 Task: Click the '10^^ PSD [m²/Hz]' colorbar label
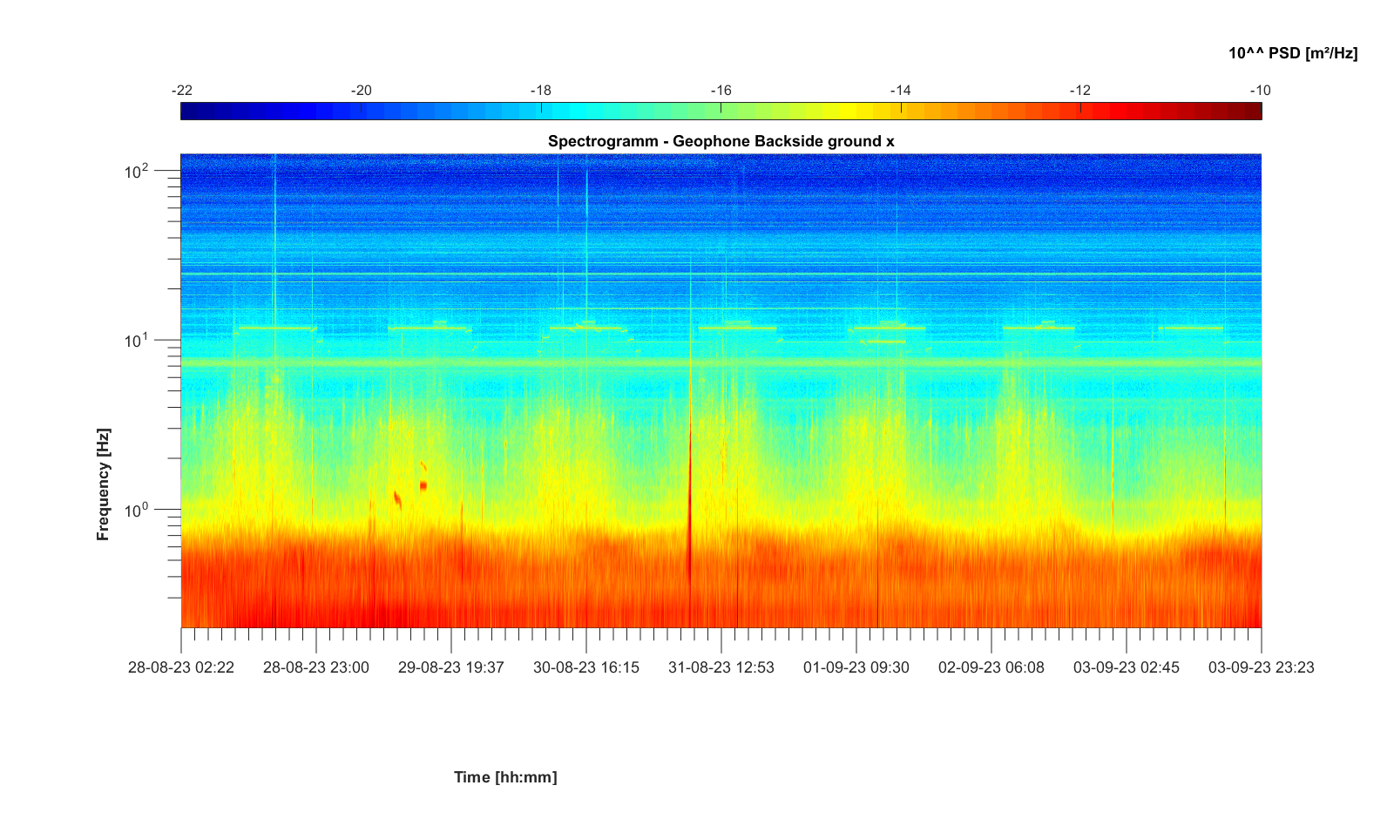(1292, 53)
